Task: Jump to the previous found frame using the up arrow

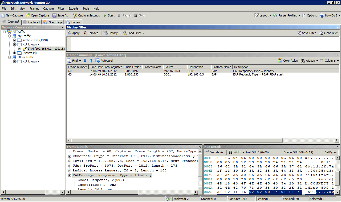Action: (x=91, y=61)
